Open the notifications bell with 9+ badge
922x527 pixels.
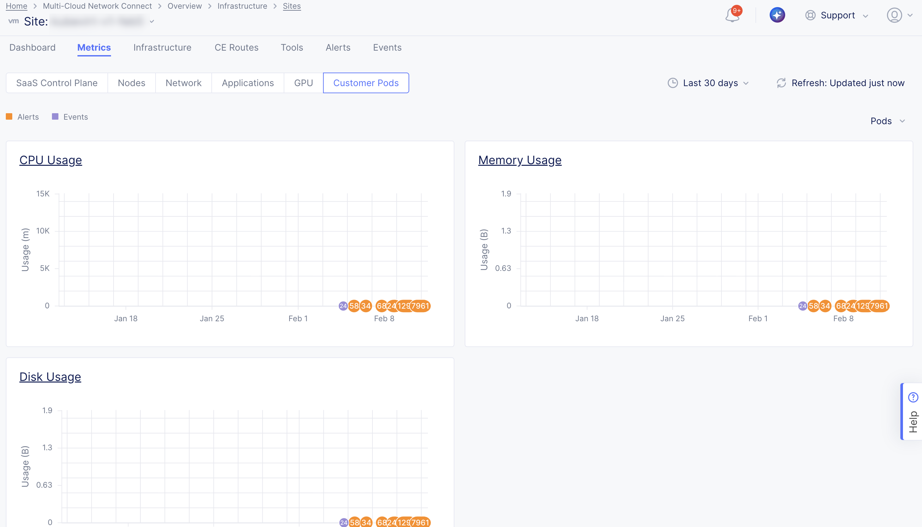[x=732, y=15]
